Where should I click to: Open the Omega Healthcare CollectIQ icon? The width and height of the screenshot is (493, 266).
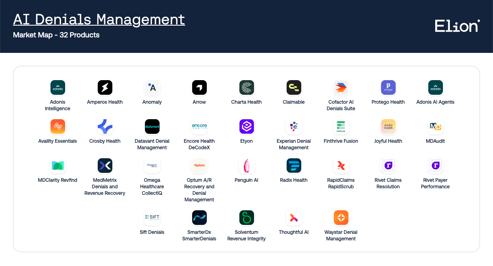coord(152,166)
